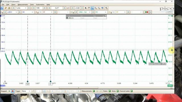Open the buffer navigator icon

[68, 8]
